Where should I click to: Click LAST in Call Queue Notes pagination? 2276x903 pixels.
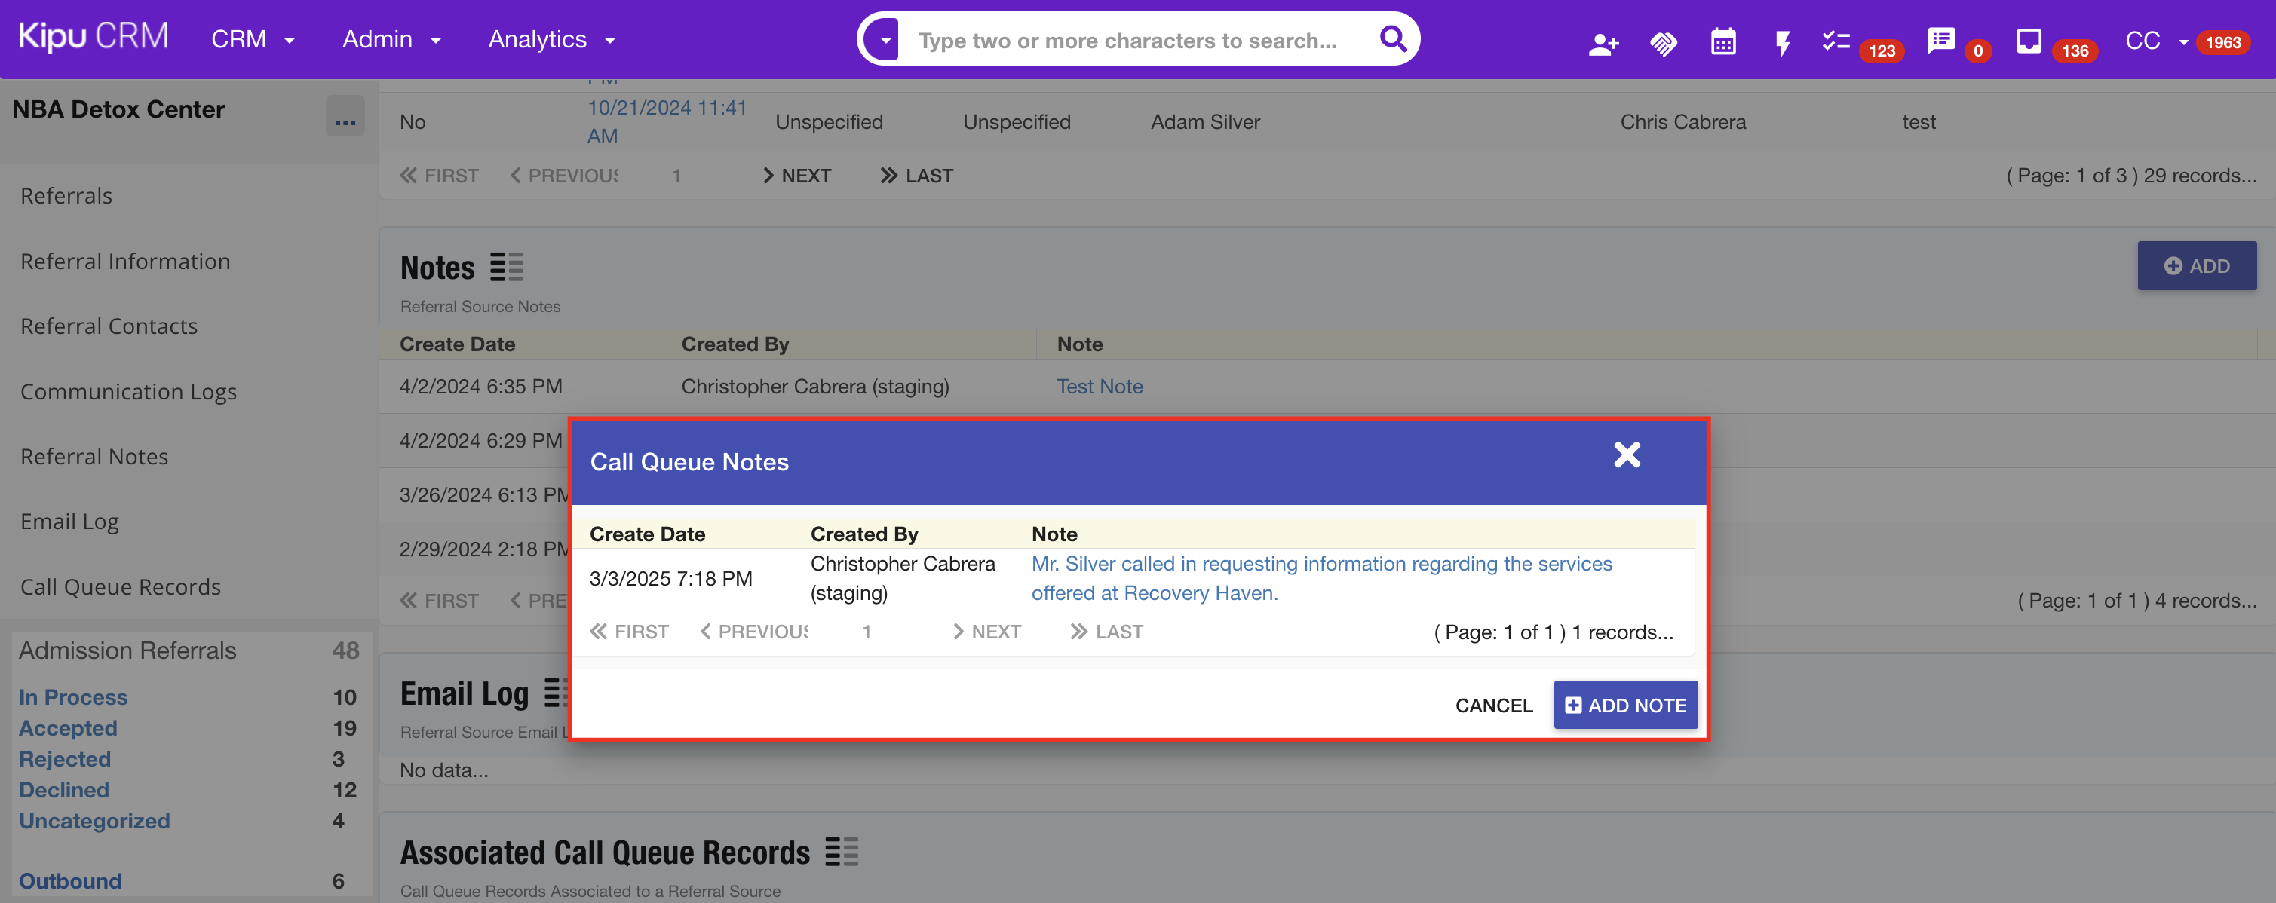(x=1106, y=632)
